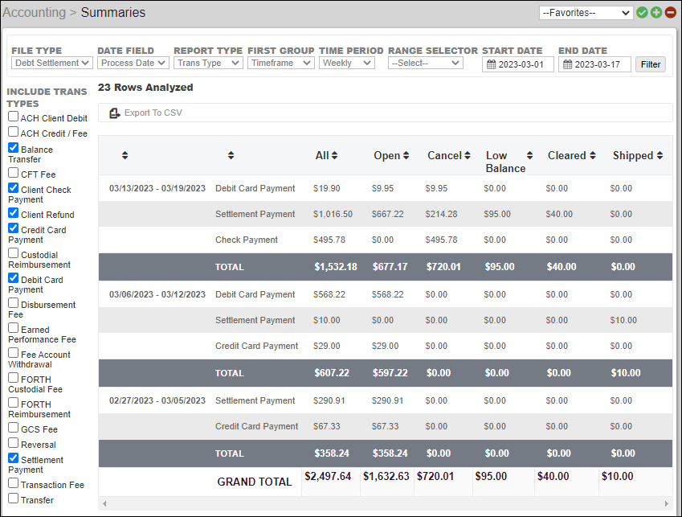Open the End Date calendar icon
Viewport: 682px width, 517px height.
[568, 64]
